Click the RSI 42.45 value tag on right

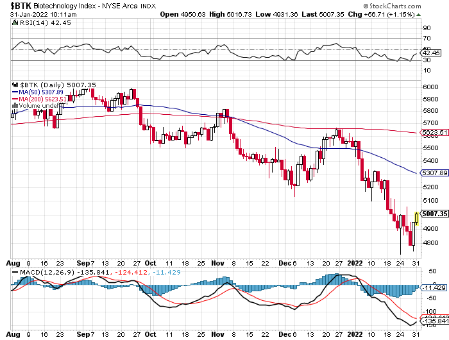click(x=432, y=53)
